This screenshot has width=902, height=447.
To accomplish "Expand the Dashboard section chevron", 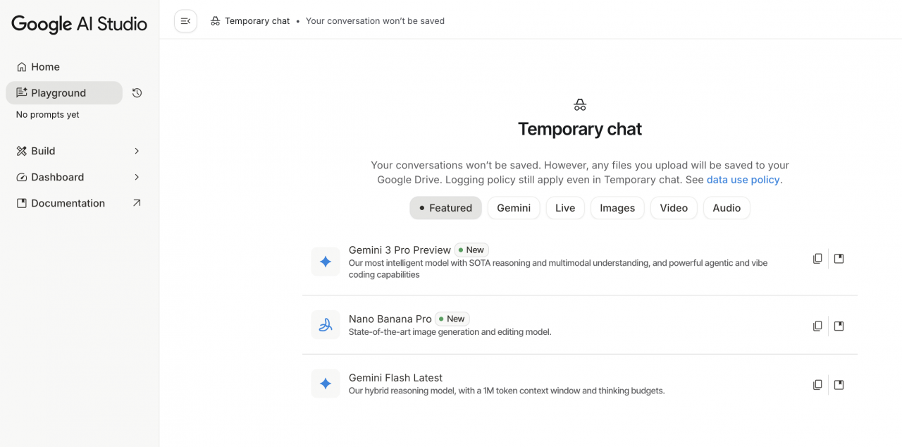I will [137, 177].
